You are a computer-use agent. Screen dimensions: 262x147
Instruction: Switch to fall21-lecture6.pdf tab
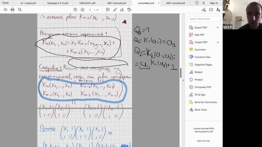pos(117,3)
